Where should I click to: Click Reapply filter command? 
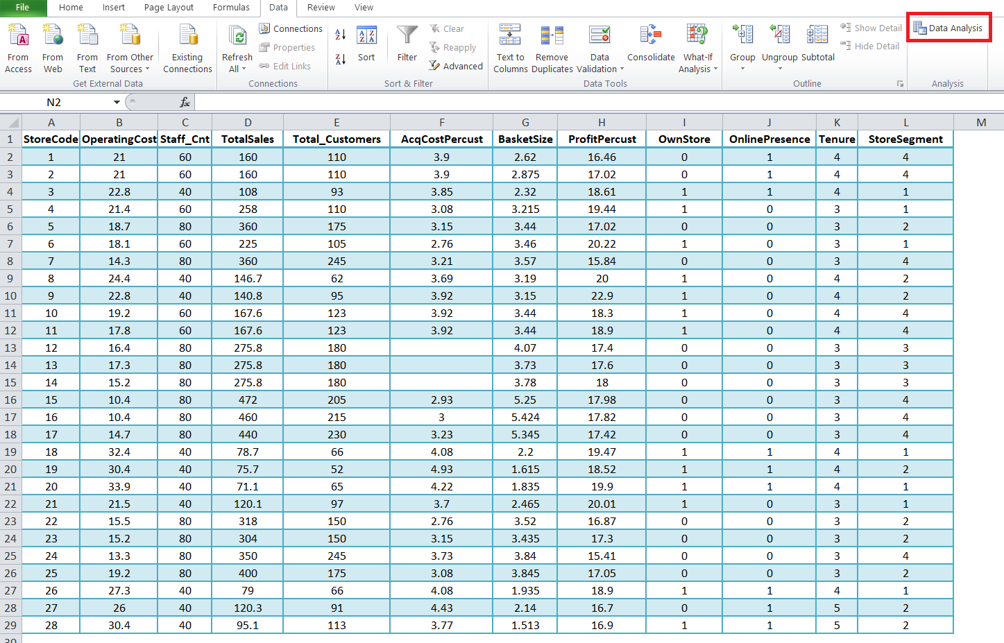(x=452, y=47)
